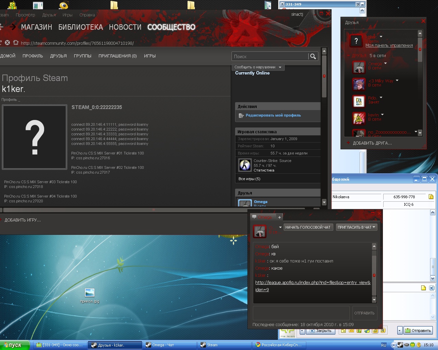This screenshot has width=438, height=350.
Task: Open dropdown arrow next to Omega in friends list
Action: [385, 63]
